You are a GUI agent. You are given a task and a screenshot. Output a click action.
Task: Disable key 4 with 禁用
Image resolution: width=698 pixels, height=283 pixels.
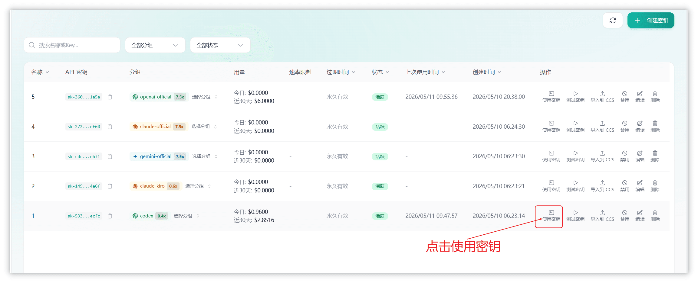(x=625, y=127)
